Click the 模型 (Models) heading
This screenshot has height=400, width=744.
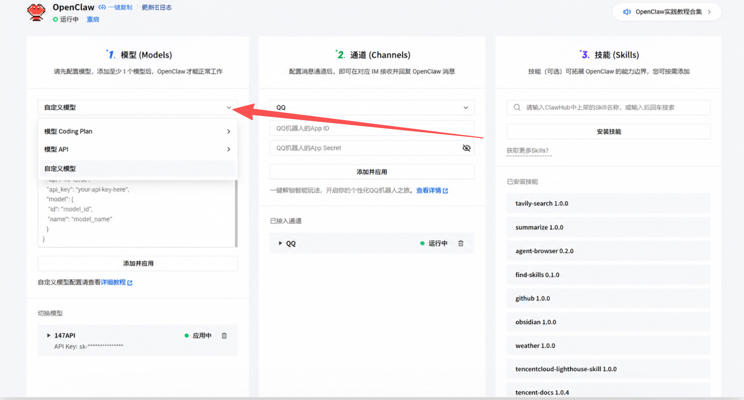[146, 55]
